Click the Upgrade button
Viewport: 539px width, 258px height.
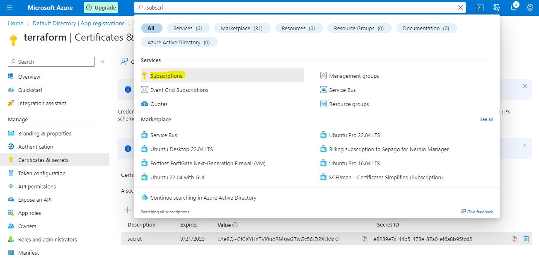[101, 7]
